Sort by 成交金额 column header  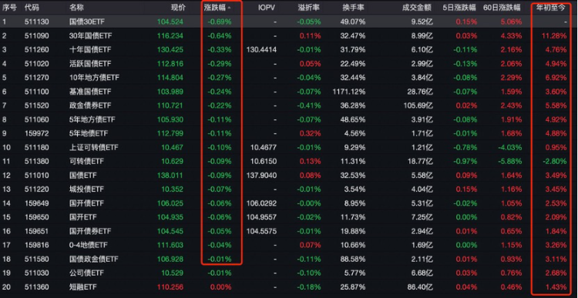point(418,8)
